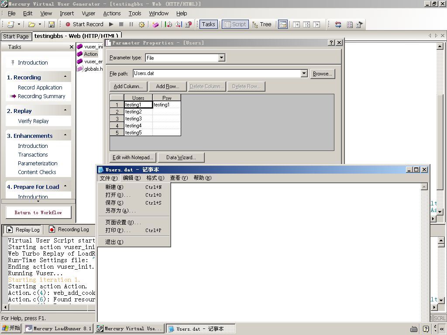Toggle the Tasks view button
Screen dimensions: 447x335
208,24
